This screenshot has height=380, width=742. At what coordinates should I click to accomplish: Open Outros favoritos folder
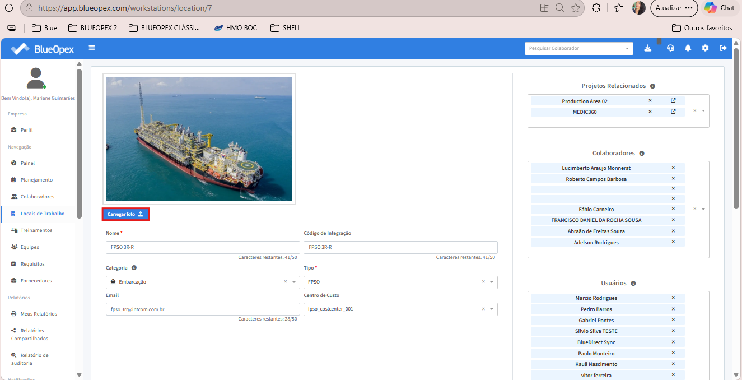(x=702, y=27)
